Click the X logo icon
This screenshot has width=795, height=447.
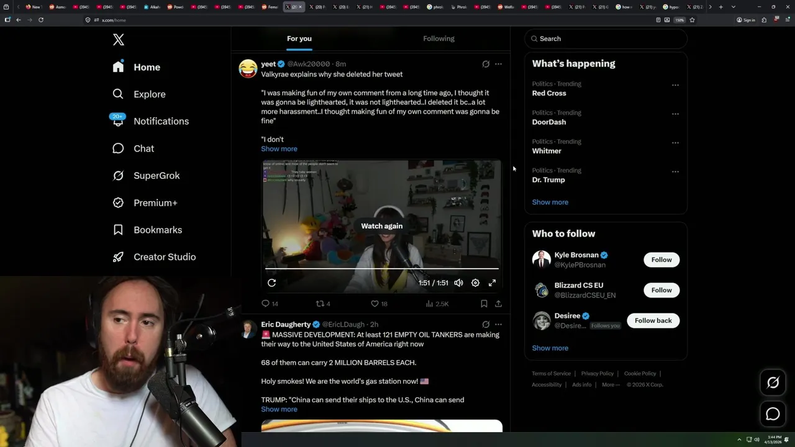point(119,40)
